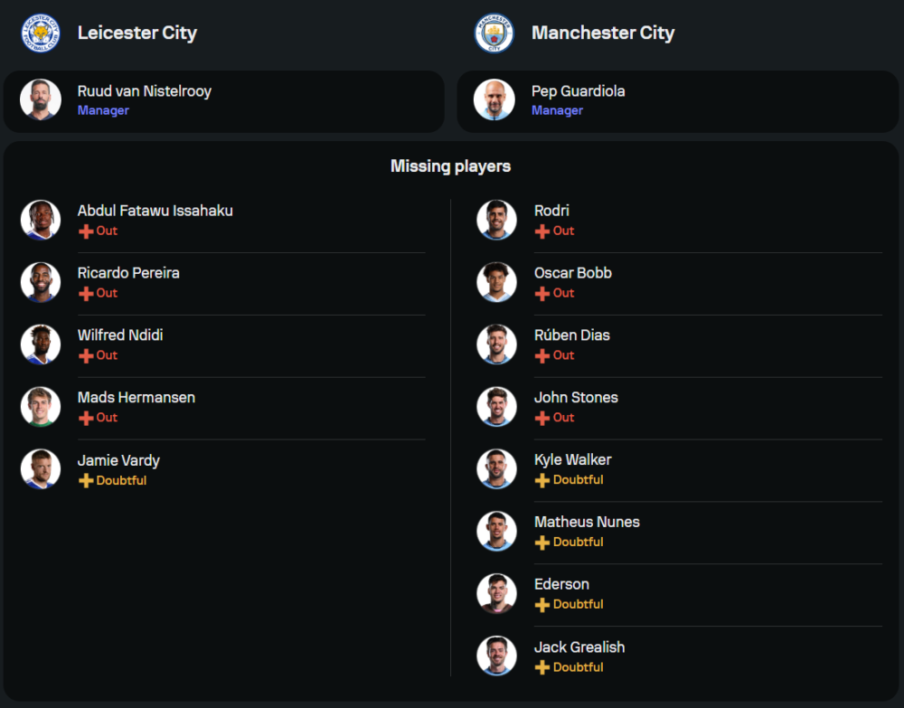Open the Leicester City team name link

(x=137, y=33)
